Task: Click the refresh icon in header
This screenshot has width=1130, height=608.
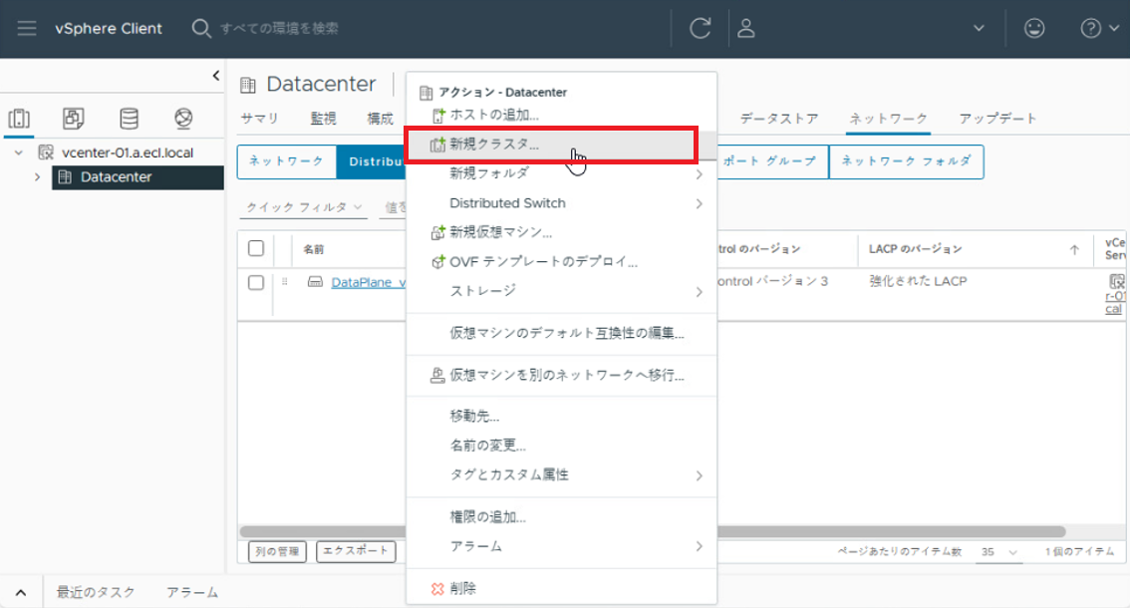Action: pyautogui.click(x=700, y=29)
